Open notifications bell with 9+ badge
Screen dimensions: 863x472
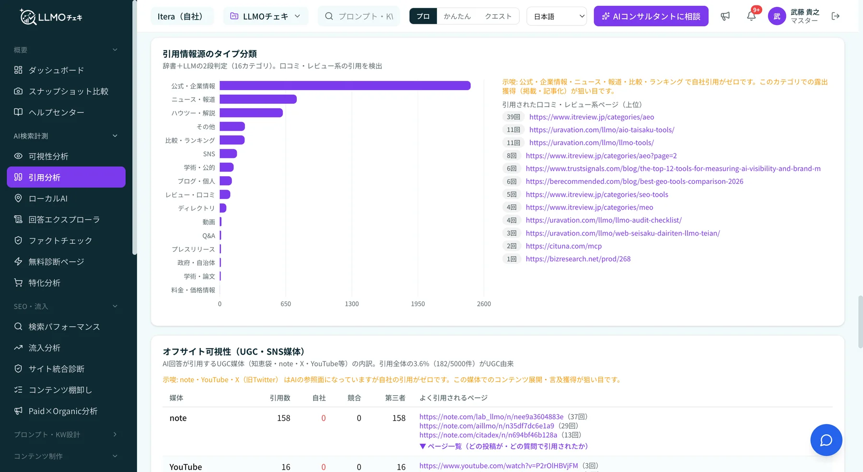(x=752, y=16)
